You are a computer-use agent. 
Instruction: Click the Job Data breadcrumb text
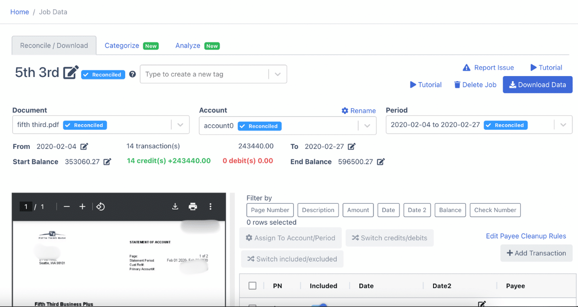pyautogui.click(x=53, y=12)
